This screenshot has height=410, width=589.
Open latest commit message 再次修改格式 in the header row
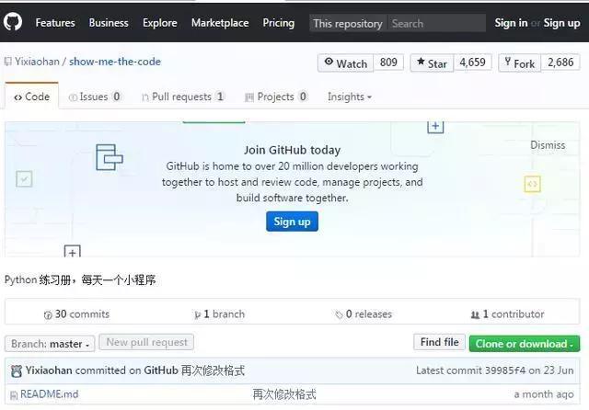(x=213, y=370)
